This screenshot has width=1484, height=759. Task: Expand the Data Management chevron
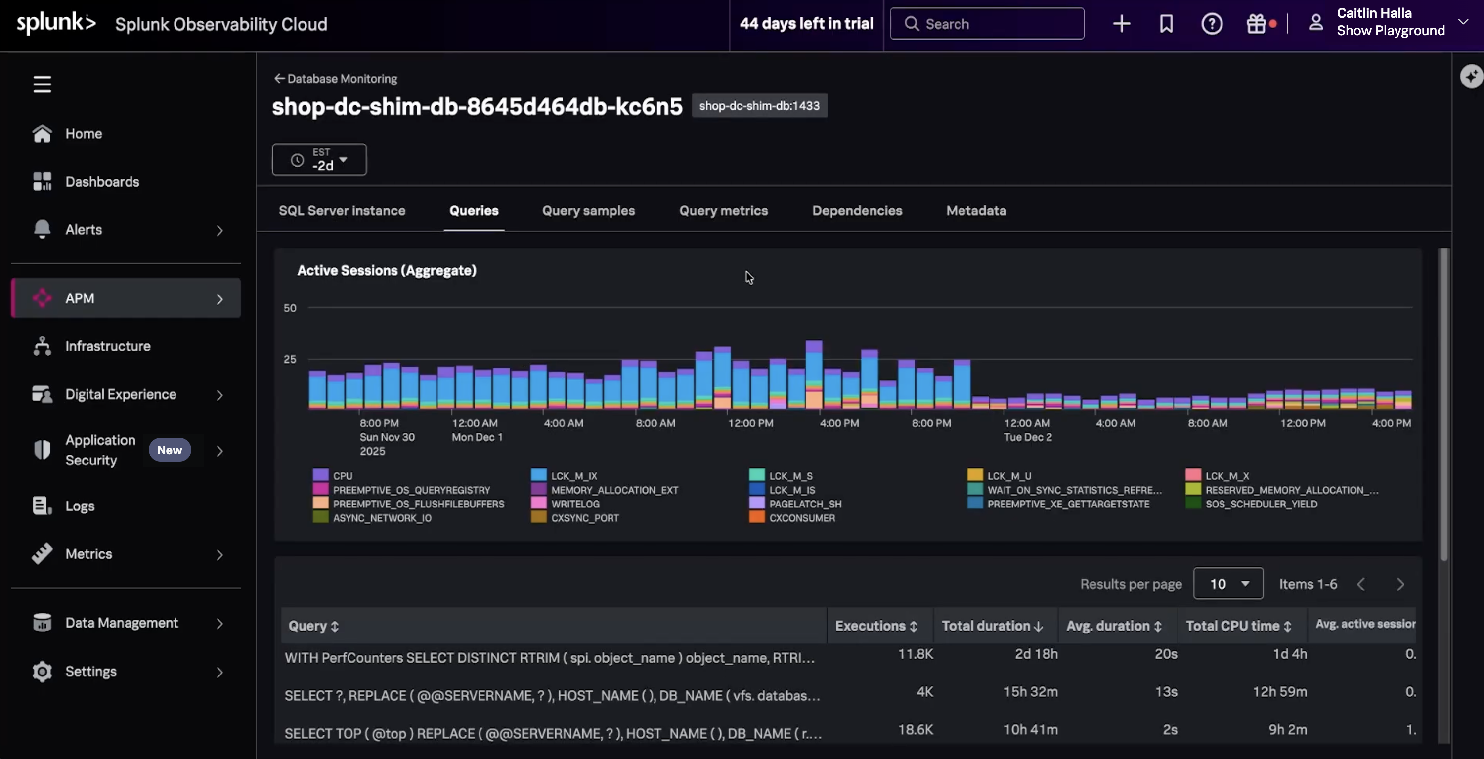219,623
